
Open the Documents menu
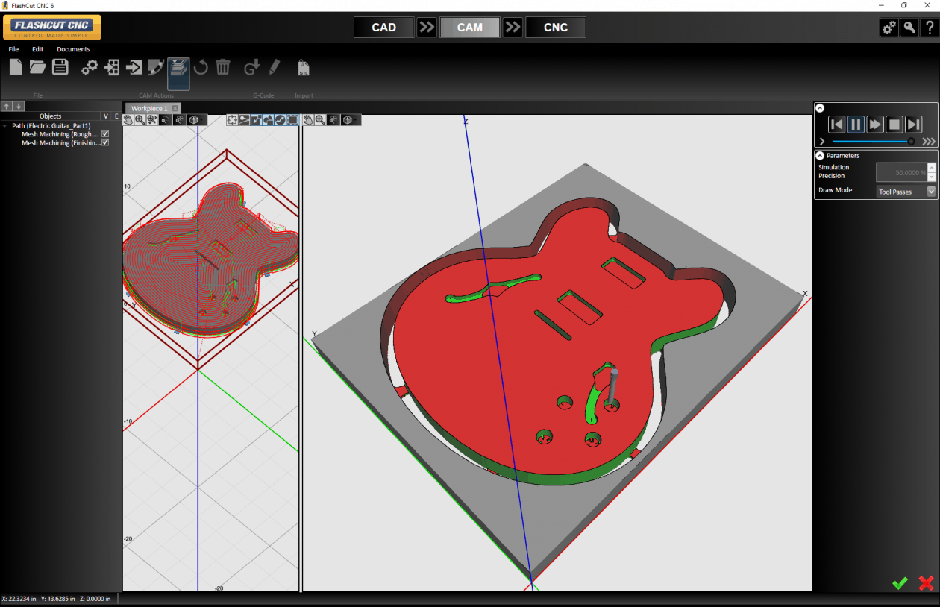click(73, 49)
